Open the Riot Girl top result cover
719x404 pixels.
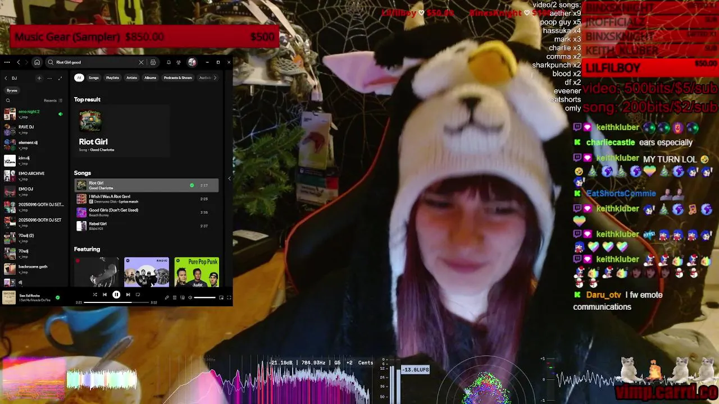pos(90,122)
